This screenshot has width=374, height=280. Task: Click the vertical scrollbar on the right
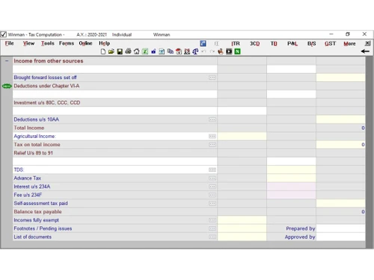point(370,152)
